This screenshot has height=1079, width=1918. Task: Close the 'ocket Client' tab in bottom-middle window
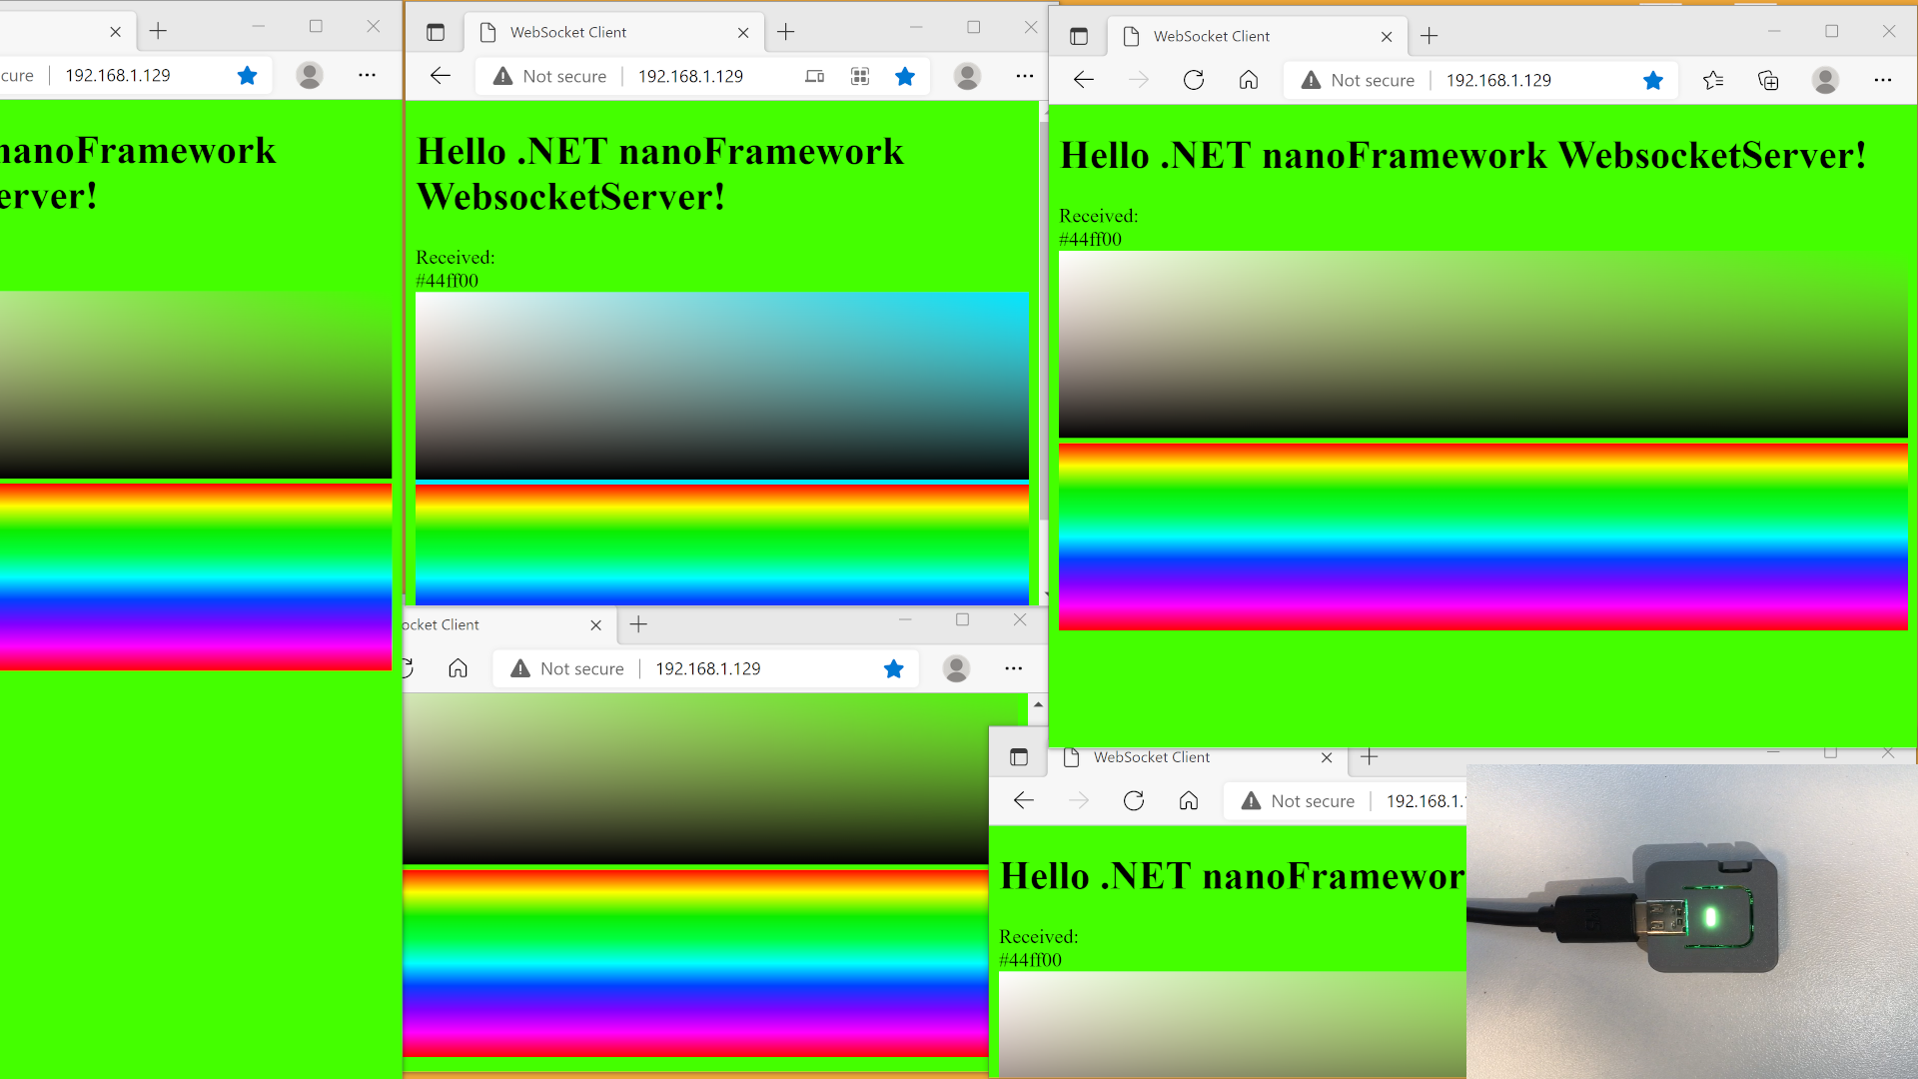tap(596, 625)
